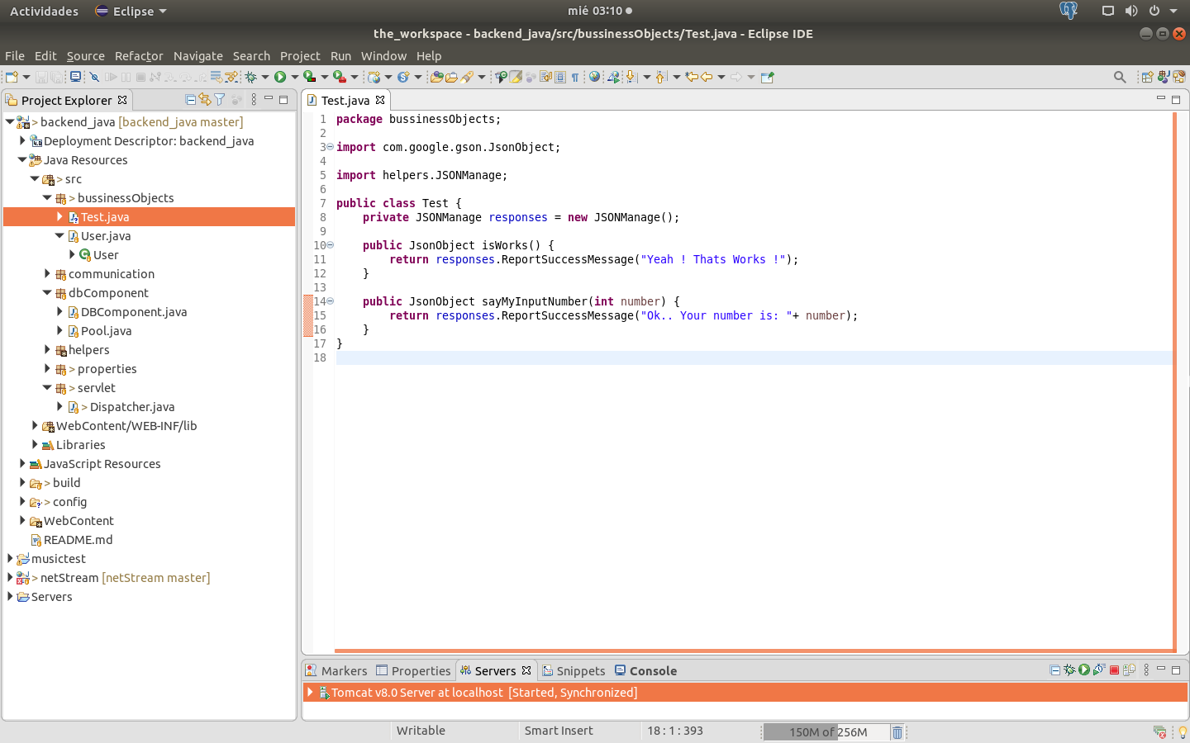This screenshot has width=1190, height=743.
Task: Open the Refactor menu
Action: coord(139,56)
